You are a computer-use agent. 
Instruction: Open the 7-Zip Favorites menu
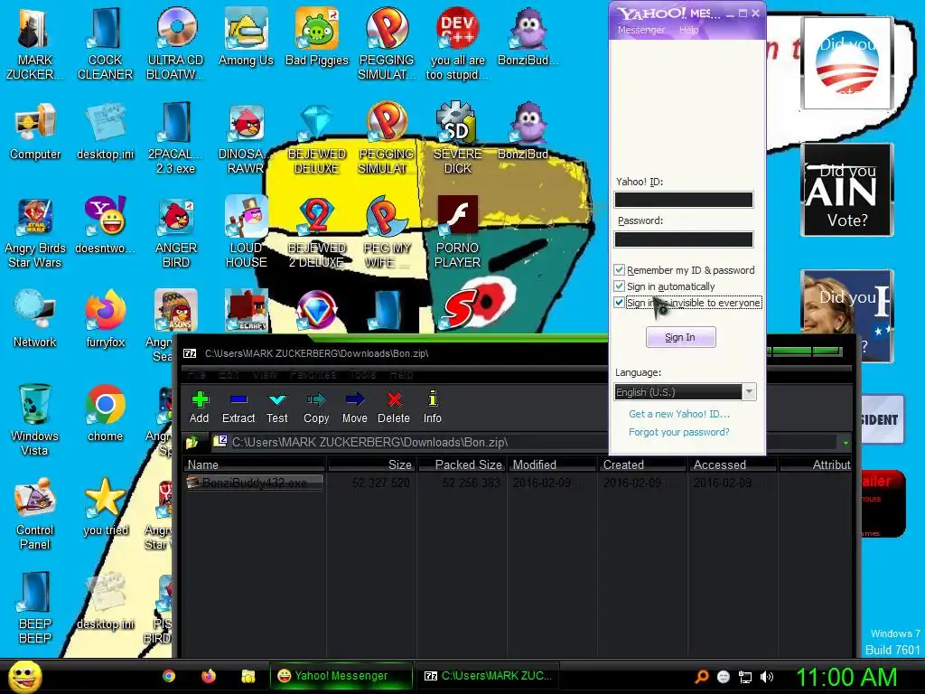pyautogui.click(x=313, y=374)
